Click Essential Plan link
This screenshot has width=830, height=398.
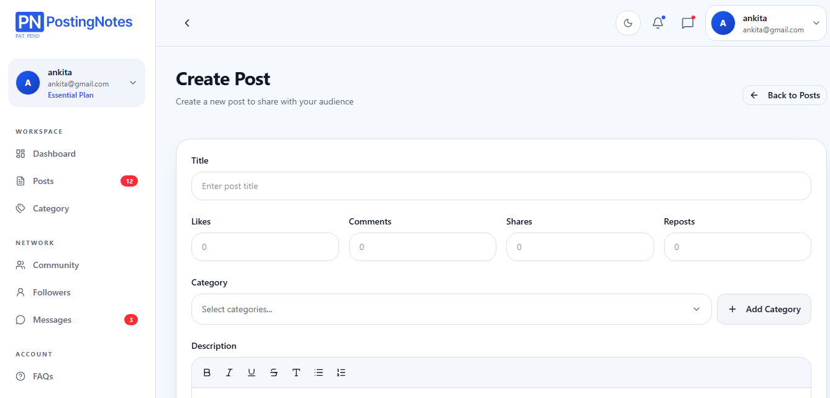pyautogui.click(x=71, y=95)
